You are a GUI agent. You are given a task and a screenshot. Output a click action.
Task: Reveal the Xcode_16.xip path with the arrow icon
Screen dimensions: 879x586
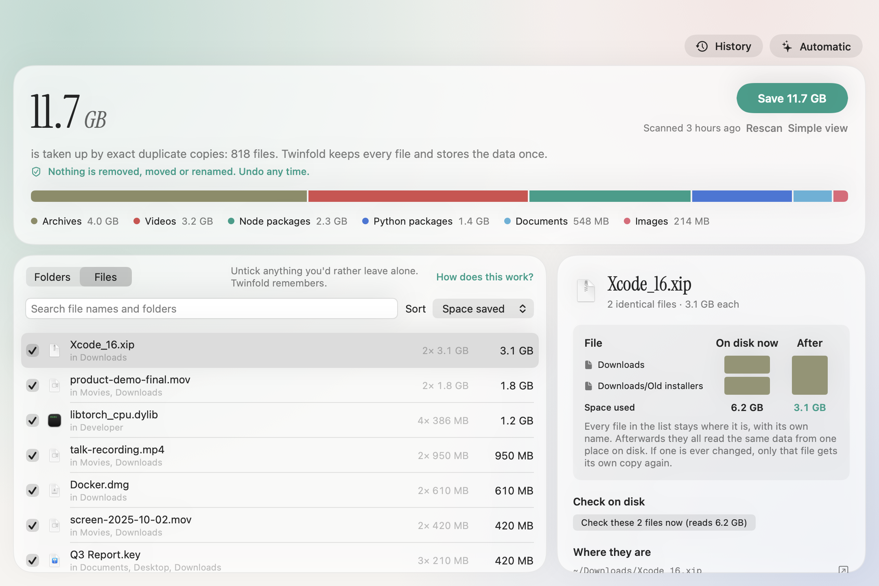coord(843,570)
